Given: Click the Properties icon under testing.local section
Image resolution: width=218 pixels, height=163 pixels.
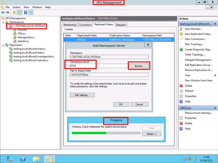Looking at the screenshot, I should [181, 96].
